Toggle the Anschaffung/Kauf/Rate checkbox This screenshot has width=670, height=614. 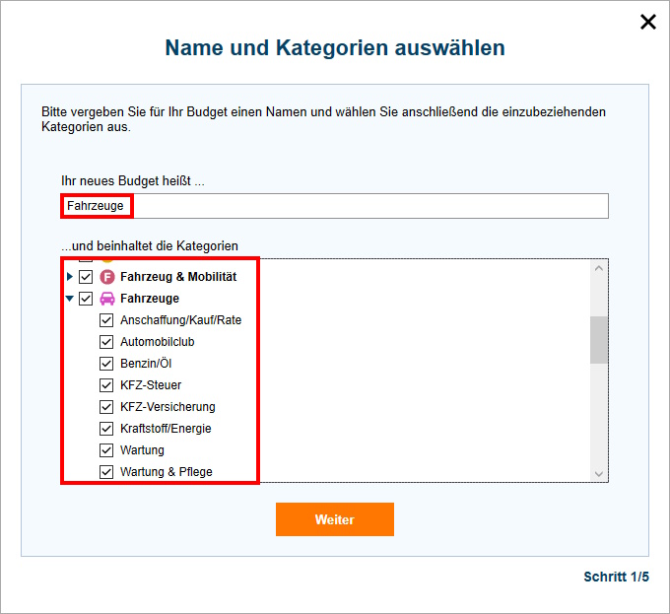106,320
